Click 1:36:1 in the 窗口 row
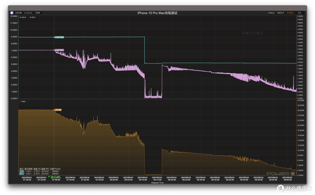This screenshot has height=195, width=315. [28, 174]
